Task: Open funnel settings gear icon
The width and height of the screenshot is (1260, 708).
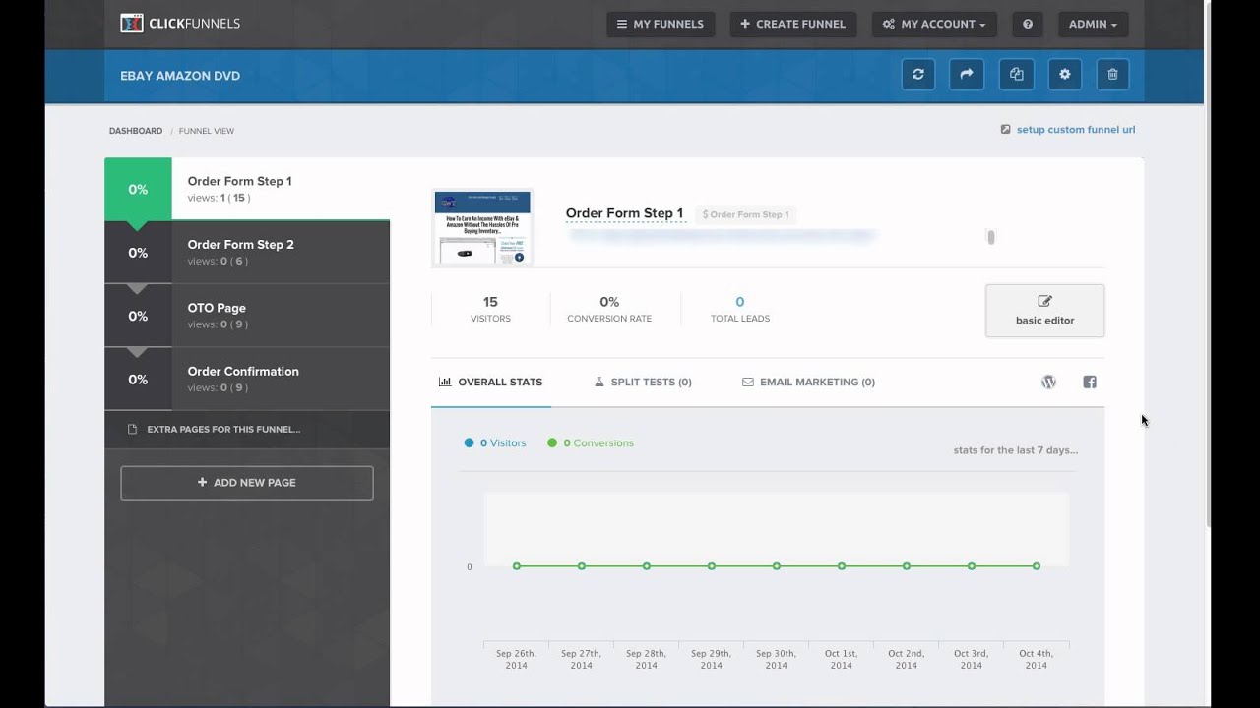Action: [1064, 74]
